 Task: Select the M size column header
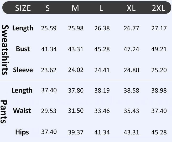[x=75, y=8]
